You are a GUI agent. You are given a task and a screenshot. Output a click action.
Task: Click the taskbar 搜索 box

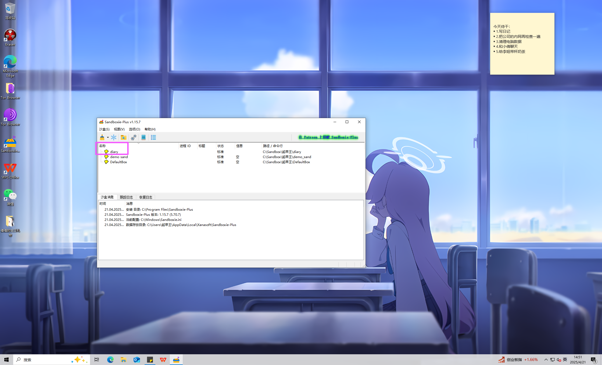click(52, 360)
